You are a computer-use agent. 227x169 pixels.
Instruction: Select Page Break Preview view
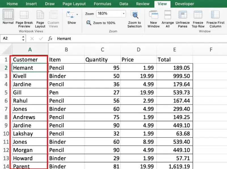(x=24, y=18)
